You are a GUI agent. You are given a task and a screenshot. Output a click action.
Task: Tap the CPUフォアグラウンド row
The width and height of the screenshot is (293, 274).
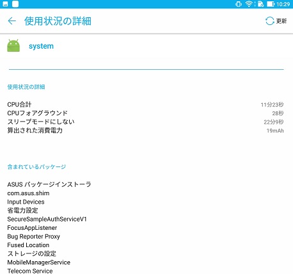pyautogui.click(x=145, y=113)
